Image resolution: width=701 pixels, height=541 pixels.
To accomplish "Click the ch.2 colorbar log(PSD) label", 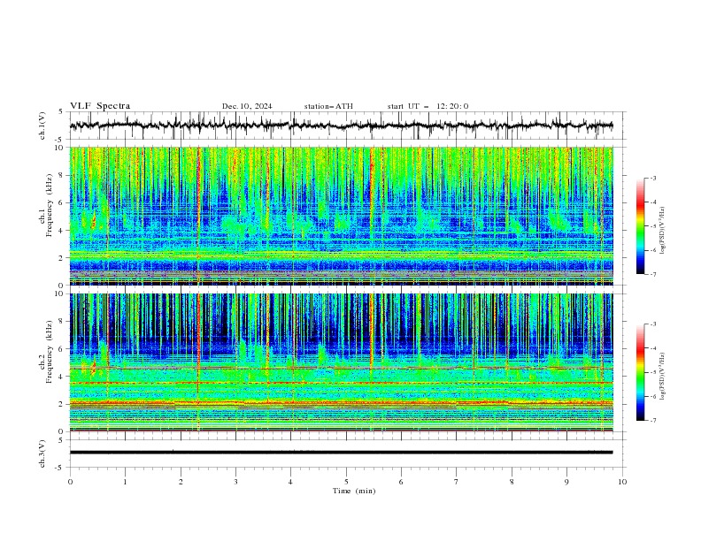I will click(x=663, y=377).
